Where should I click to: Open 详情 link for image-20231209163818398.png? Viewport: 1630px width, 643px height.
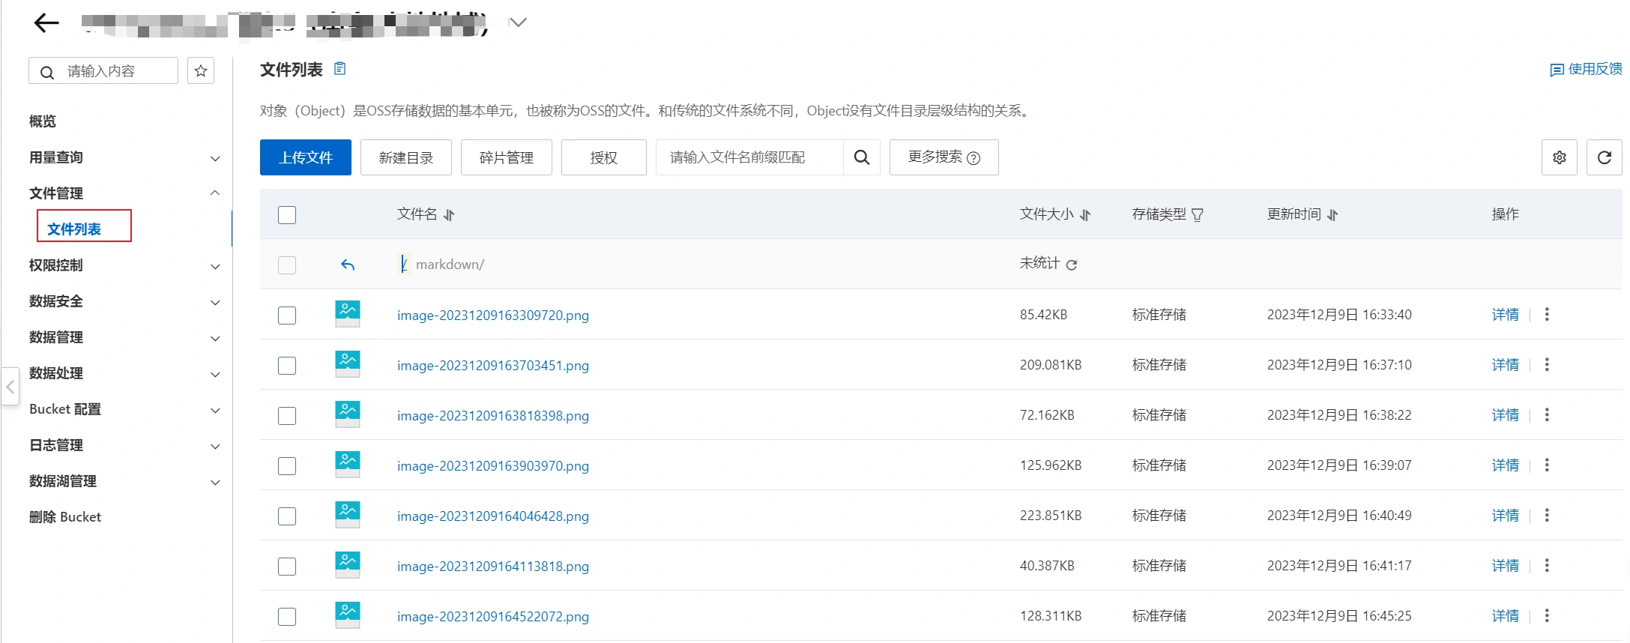[x=1505, y=415]
